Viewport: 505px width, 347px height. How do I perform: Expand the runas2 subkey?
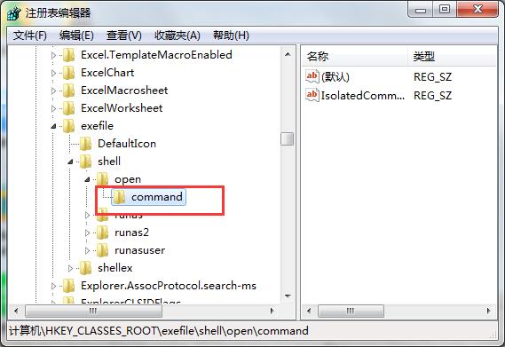coord(87,233)
